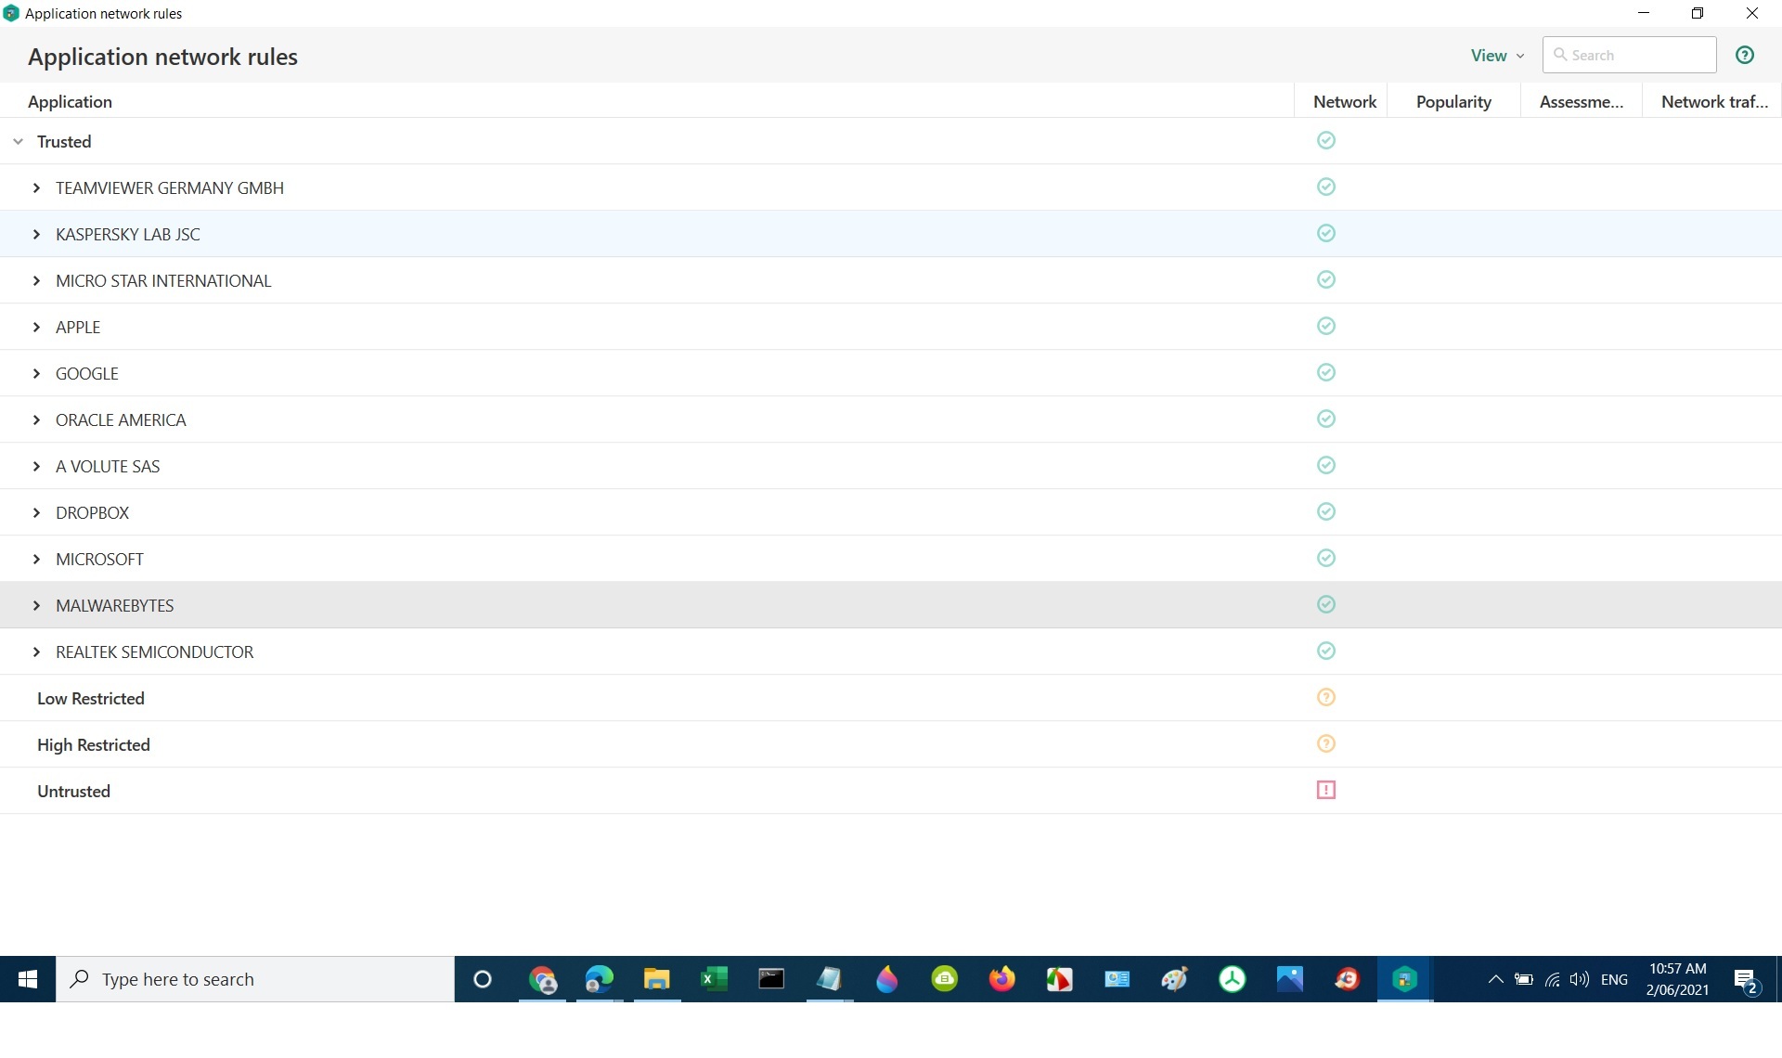
Task: Expand the MICROSOFT vendor group
Action: click(36, 559)
